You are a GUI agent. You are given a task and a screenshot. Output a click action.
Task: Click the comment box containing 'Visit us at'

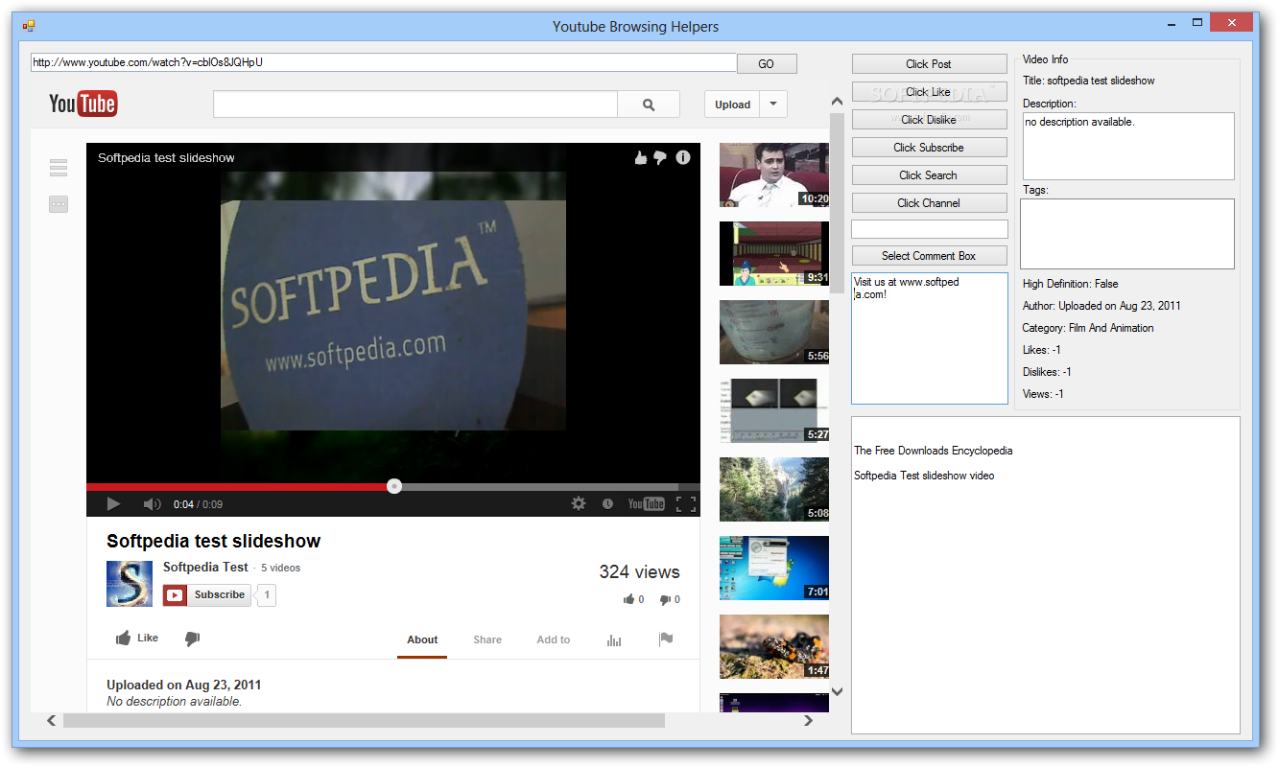coord(930,338)
